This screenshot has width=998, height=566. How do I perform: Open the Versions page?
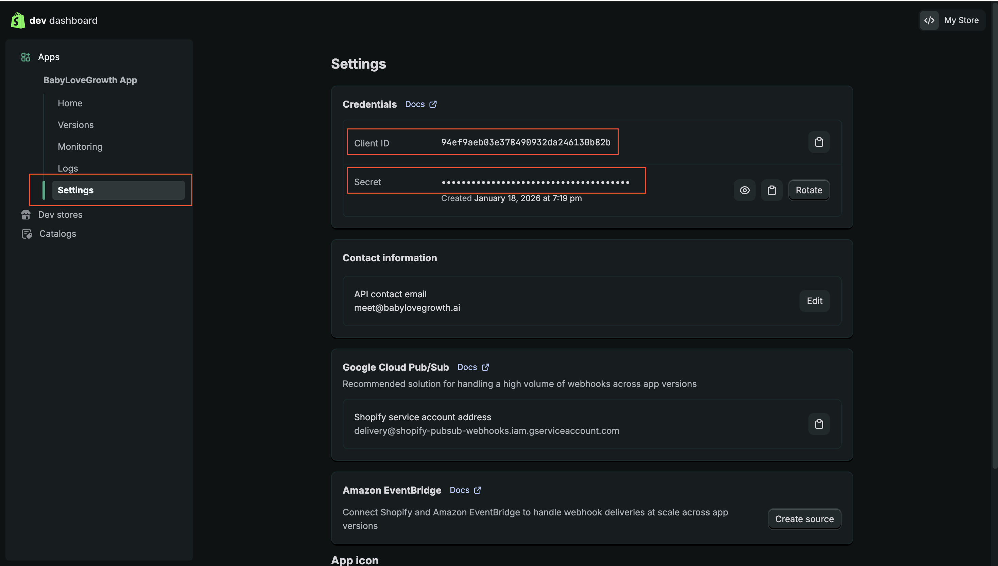(x=75, y=125)
